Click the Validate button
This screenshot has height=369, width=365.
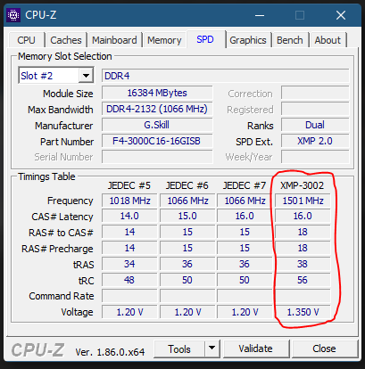tap(255, 348)
